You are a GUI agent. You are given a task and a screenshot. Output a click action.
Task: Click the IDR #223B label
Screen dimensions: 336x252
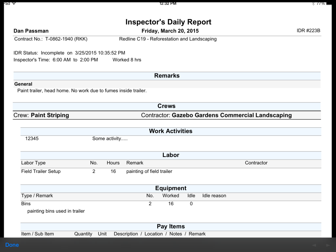308,31
